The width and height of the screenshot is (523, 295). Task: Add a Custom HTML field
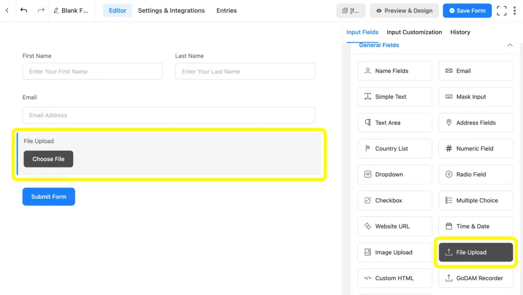coord(394,278)
